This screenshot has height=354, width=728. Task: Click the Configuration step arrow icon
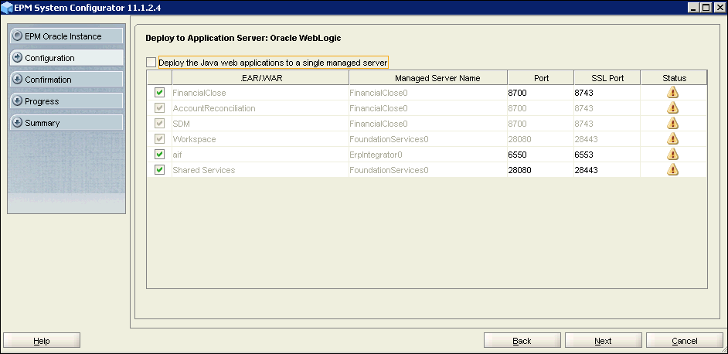(x=18, y=58)
